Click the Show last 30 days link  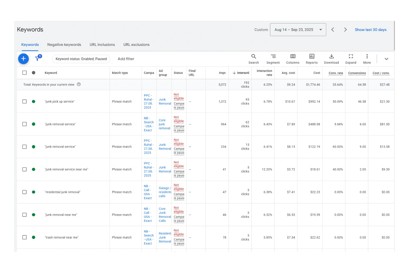pyautogui.click(x=370, y=30)
